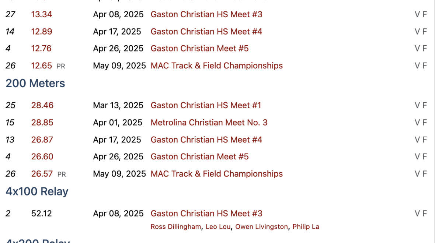The image size is (435, 243).
Task: Open the 28.46 time result link
Action: pos(42,105)
